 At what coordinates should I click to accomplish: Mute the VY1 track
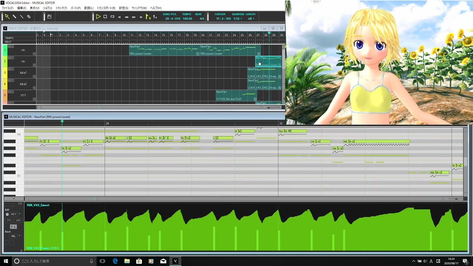8,92
